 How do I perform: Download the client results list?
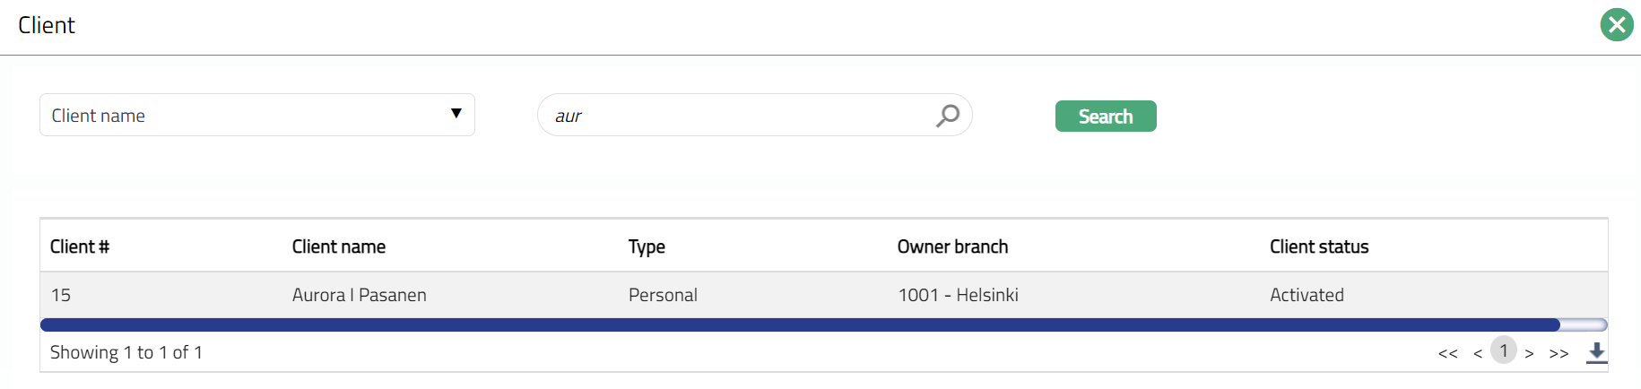pos(1596,352)
